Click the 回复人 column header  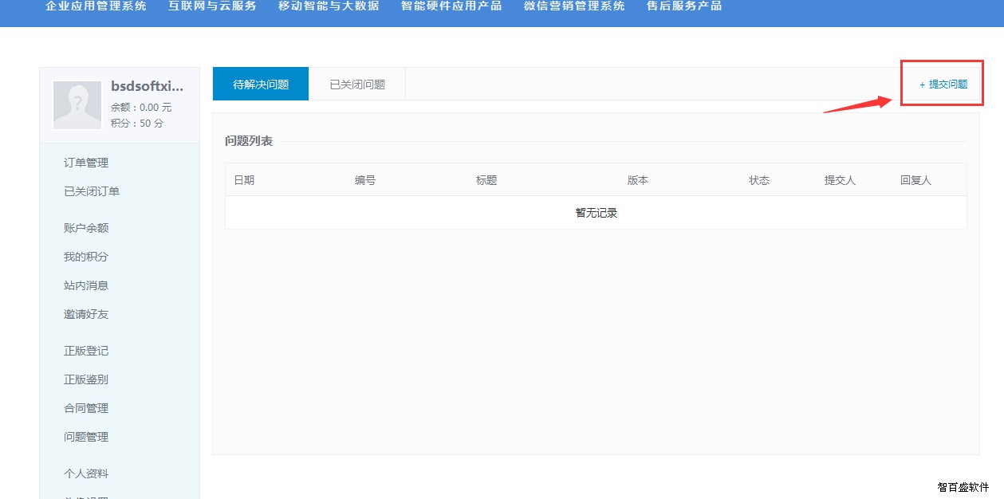tap(915, 180)
